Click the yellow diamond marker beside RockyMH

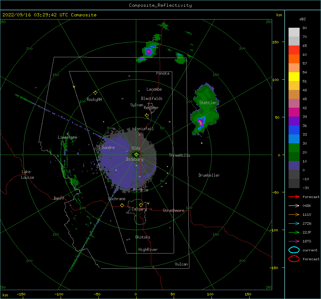tap(95, 93)
